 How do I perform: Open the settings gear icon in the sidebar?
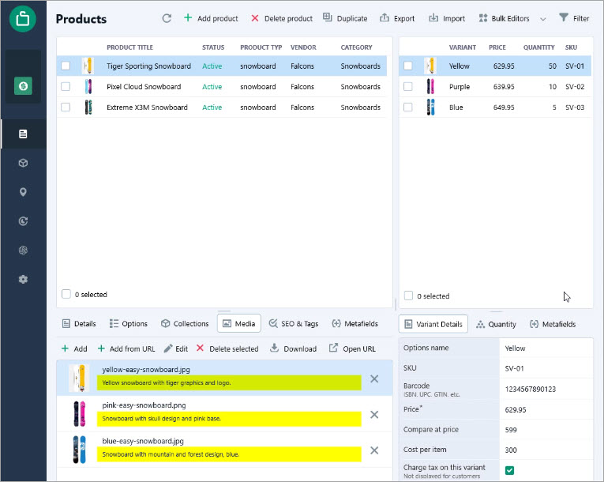pos(23,279)
